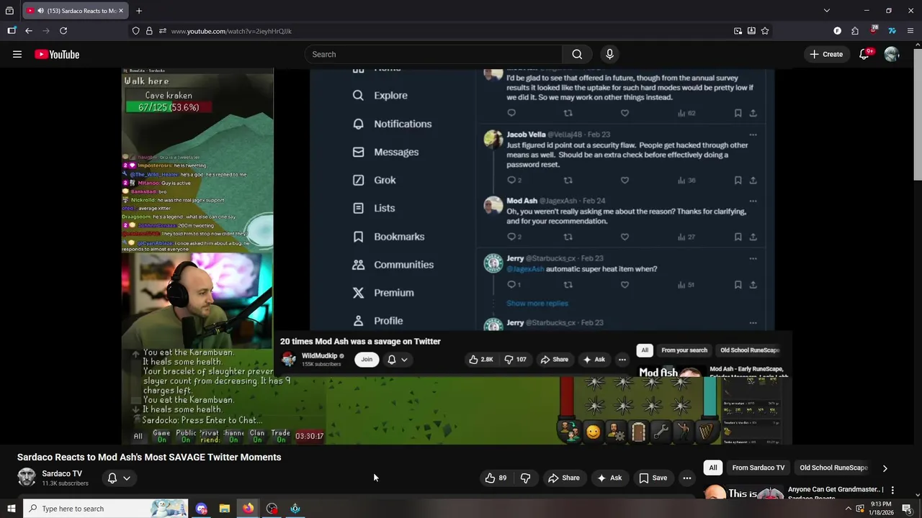Like the video with 89 likes
The height and width of the screenshot is (518, 922).
tap(496, 478)
